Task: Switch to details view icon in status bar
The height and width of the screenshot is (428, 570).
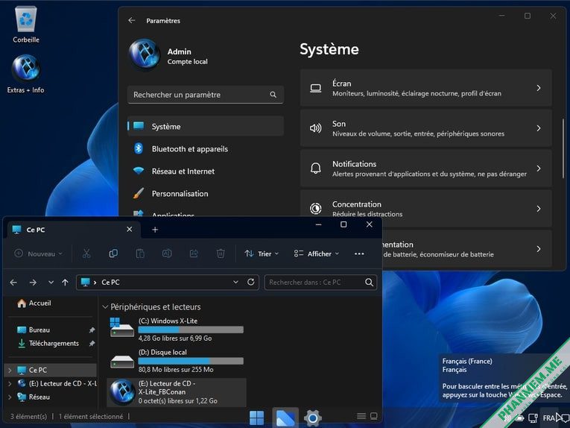Action: point(361,416)
